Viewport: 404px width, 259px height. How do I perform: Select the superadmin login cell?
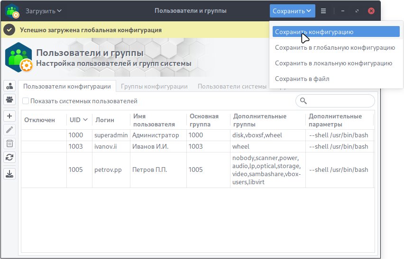pyautogui.click(x=111, y=135)
